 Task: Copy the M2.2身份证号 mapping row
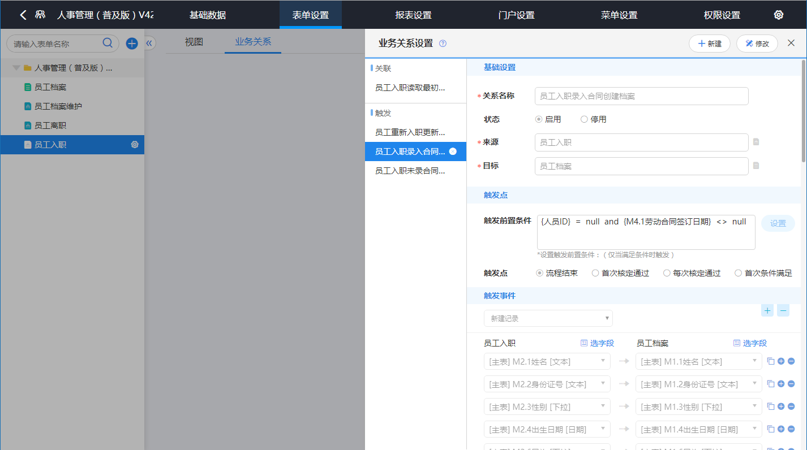(770, 384)
